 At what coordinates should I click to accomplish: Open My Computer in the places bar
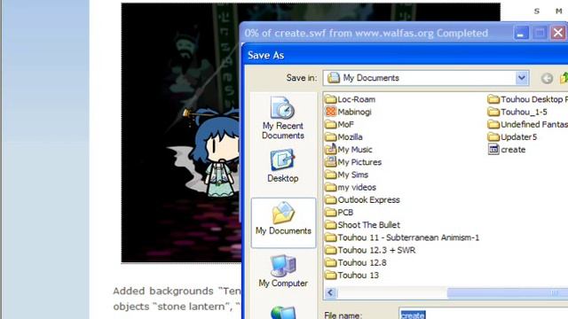[x=283, y=271]
